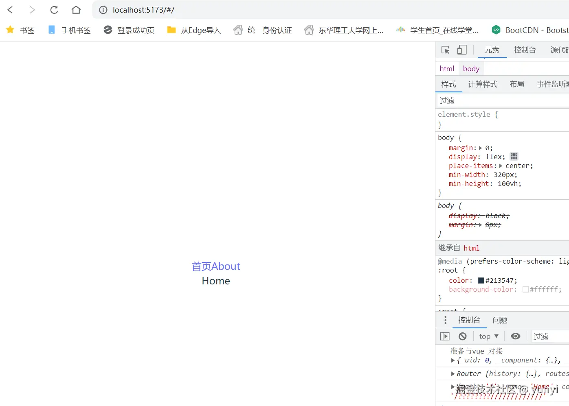This screenshot has height=406, width=569.
Task: Open the flexbox editor icon beside display: flex
Action: point(514,156)
